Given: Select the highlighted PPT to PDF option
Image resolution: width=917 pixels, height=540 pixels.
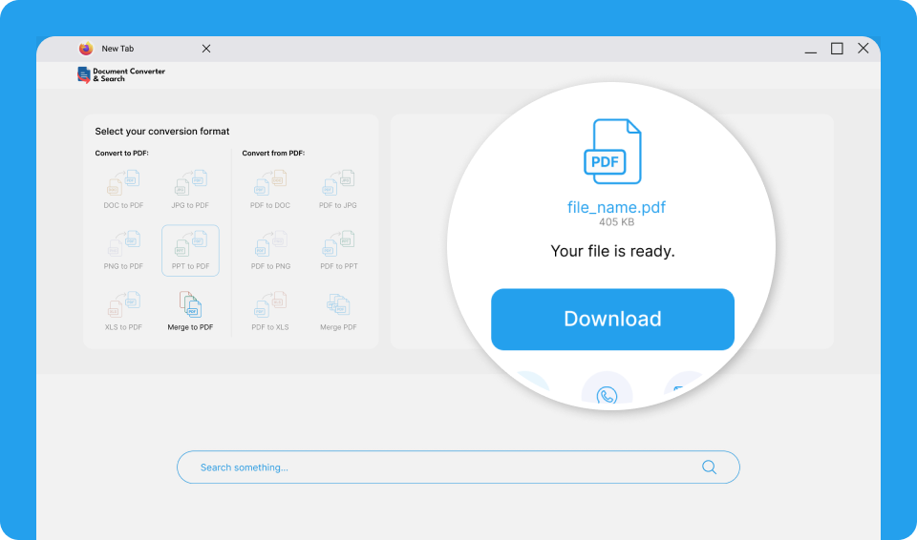Looking at the screenshot, I should click(191, 250).
